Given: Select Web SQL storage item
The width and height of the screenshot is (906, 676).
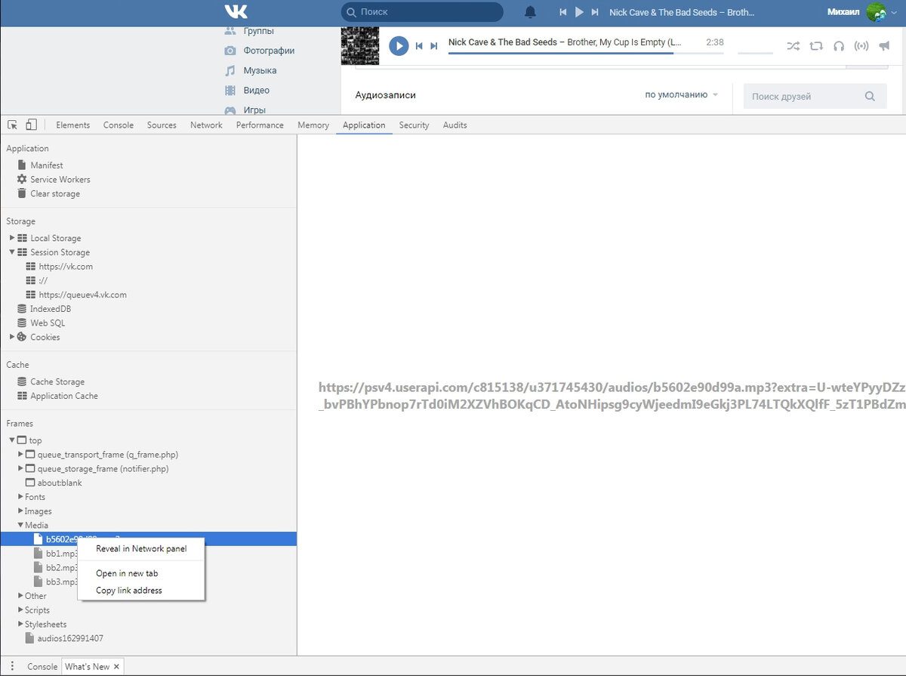Looking at the screenshot, I should [48, 323].
